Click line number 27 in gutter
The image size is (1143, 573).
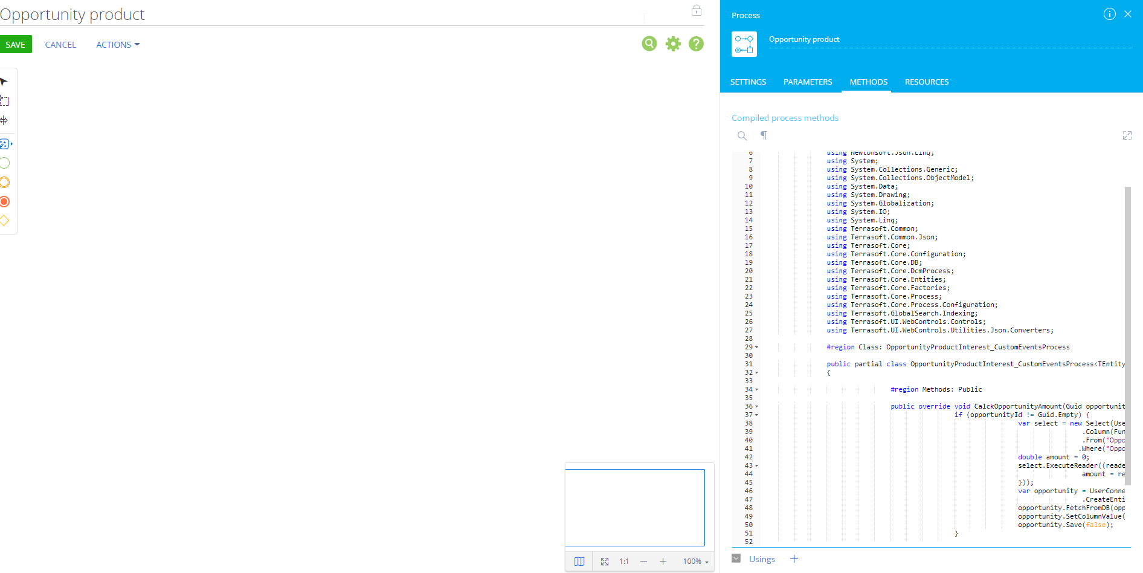point(749,330)
